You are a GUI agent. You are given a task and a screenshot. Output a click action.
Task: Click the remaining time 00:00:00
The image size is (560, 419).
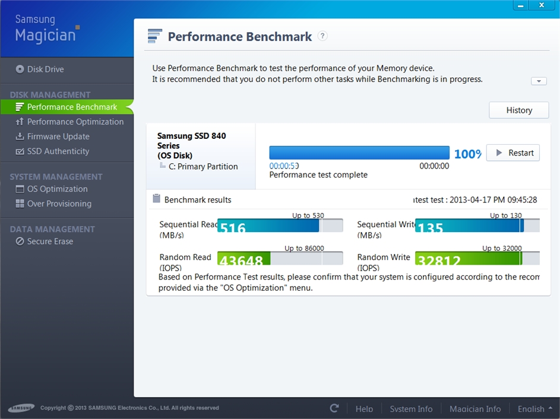[434, 166]
